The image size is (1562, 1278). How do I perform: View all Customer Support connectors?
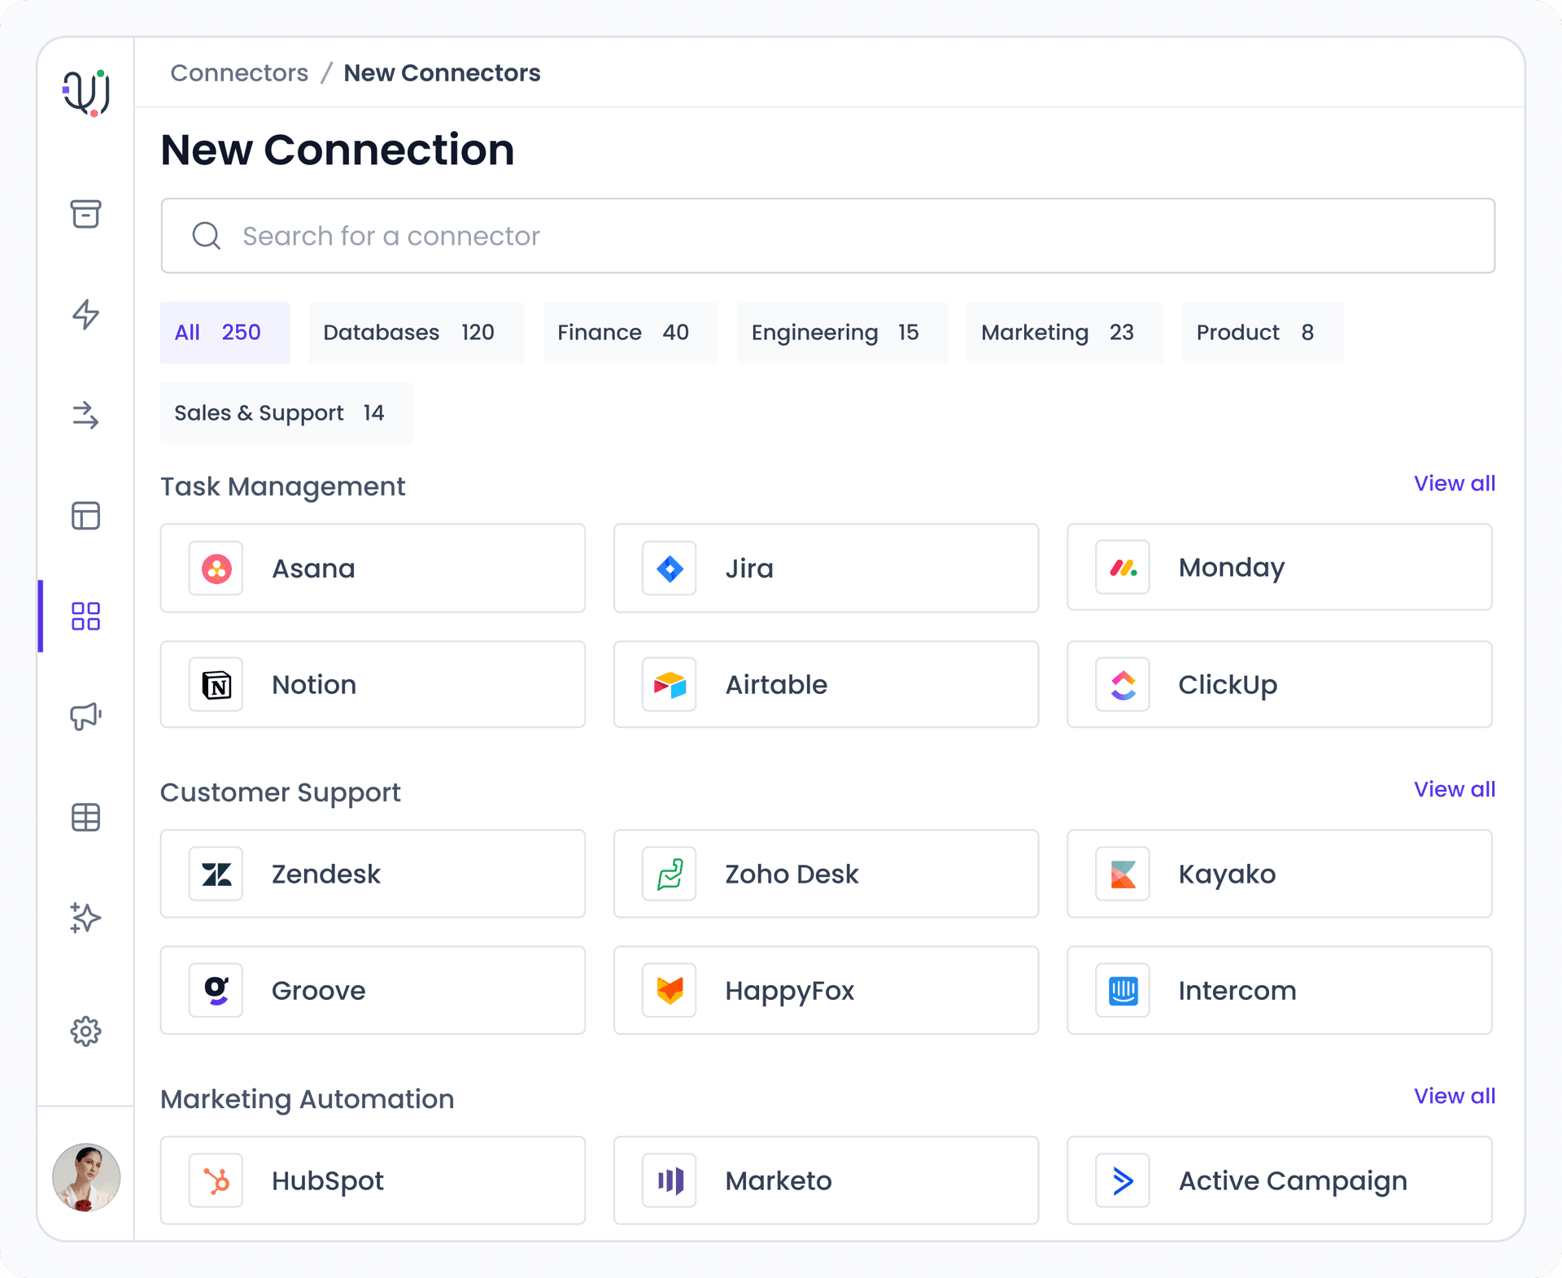coord(1454,789)
